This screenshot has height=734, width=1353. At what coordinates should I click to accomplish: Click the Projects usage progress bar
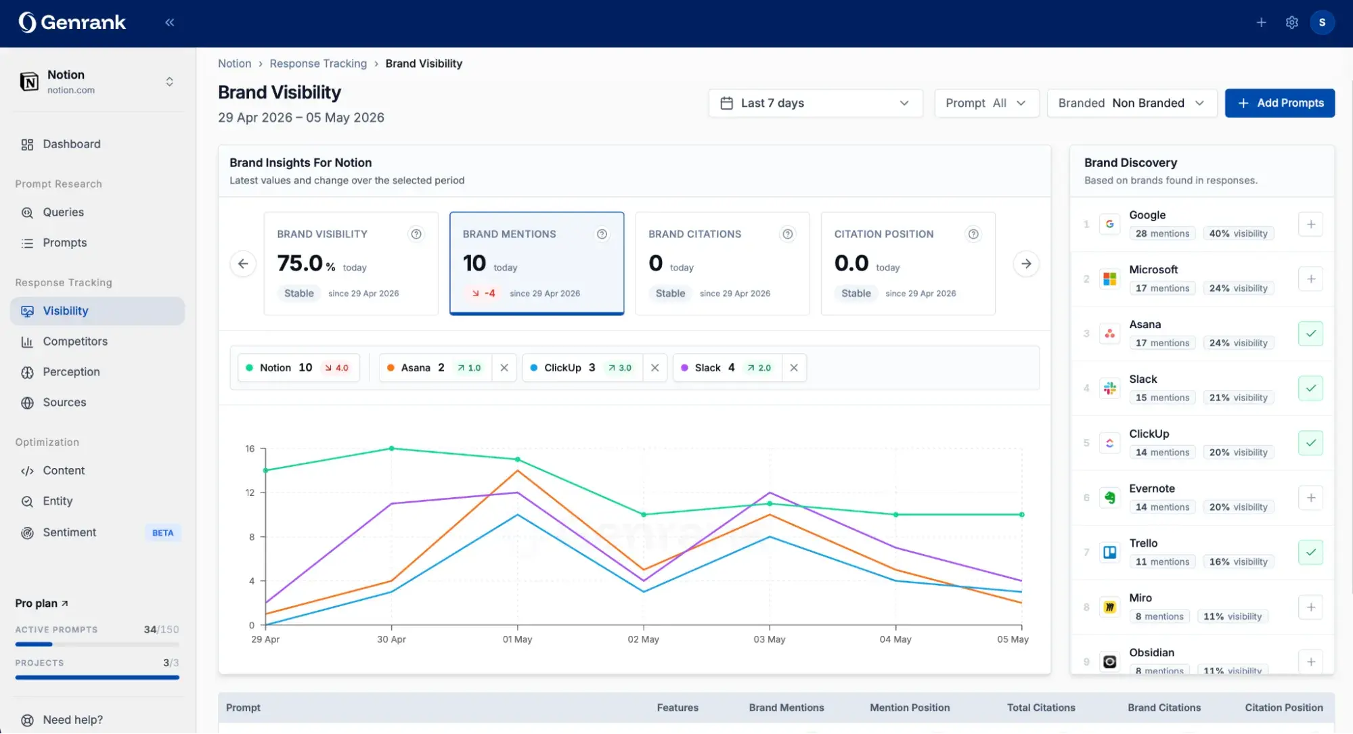click(97, 677)
